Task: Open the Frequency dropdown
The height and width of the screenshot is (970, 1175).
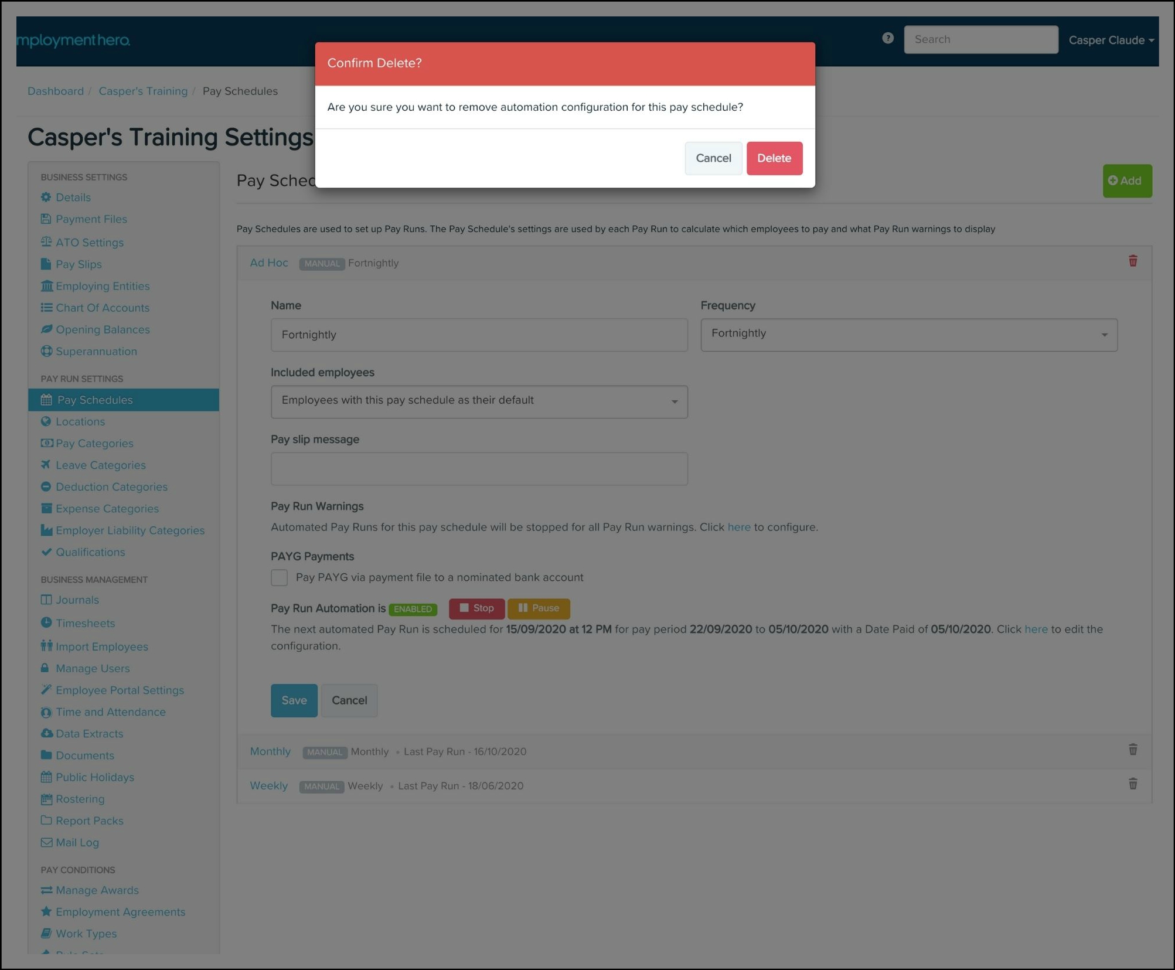Action: coord(908,335)
